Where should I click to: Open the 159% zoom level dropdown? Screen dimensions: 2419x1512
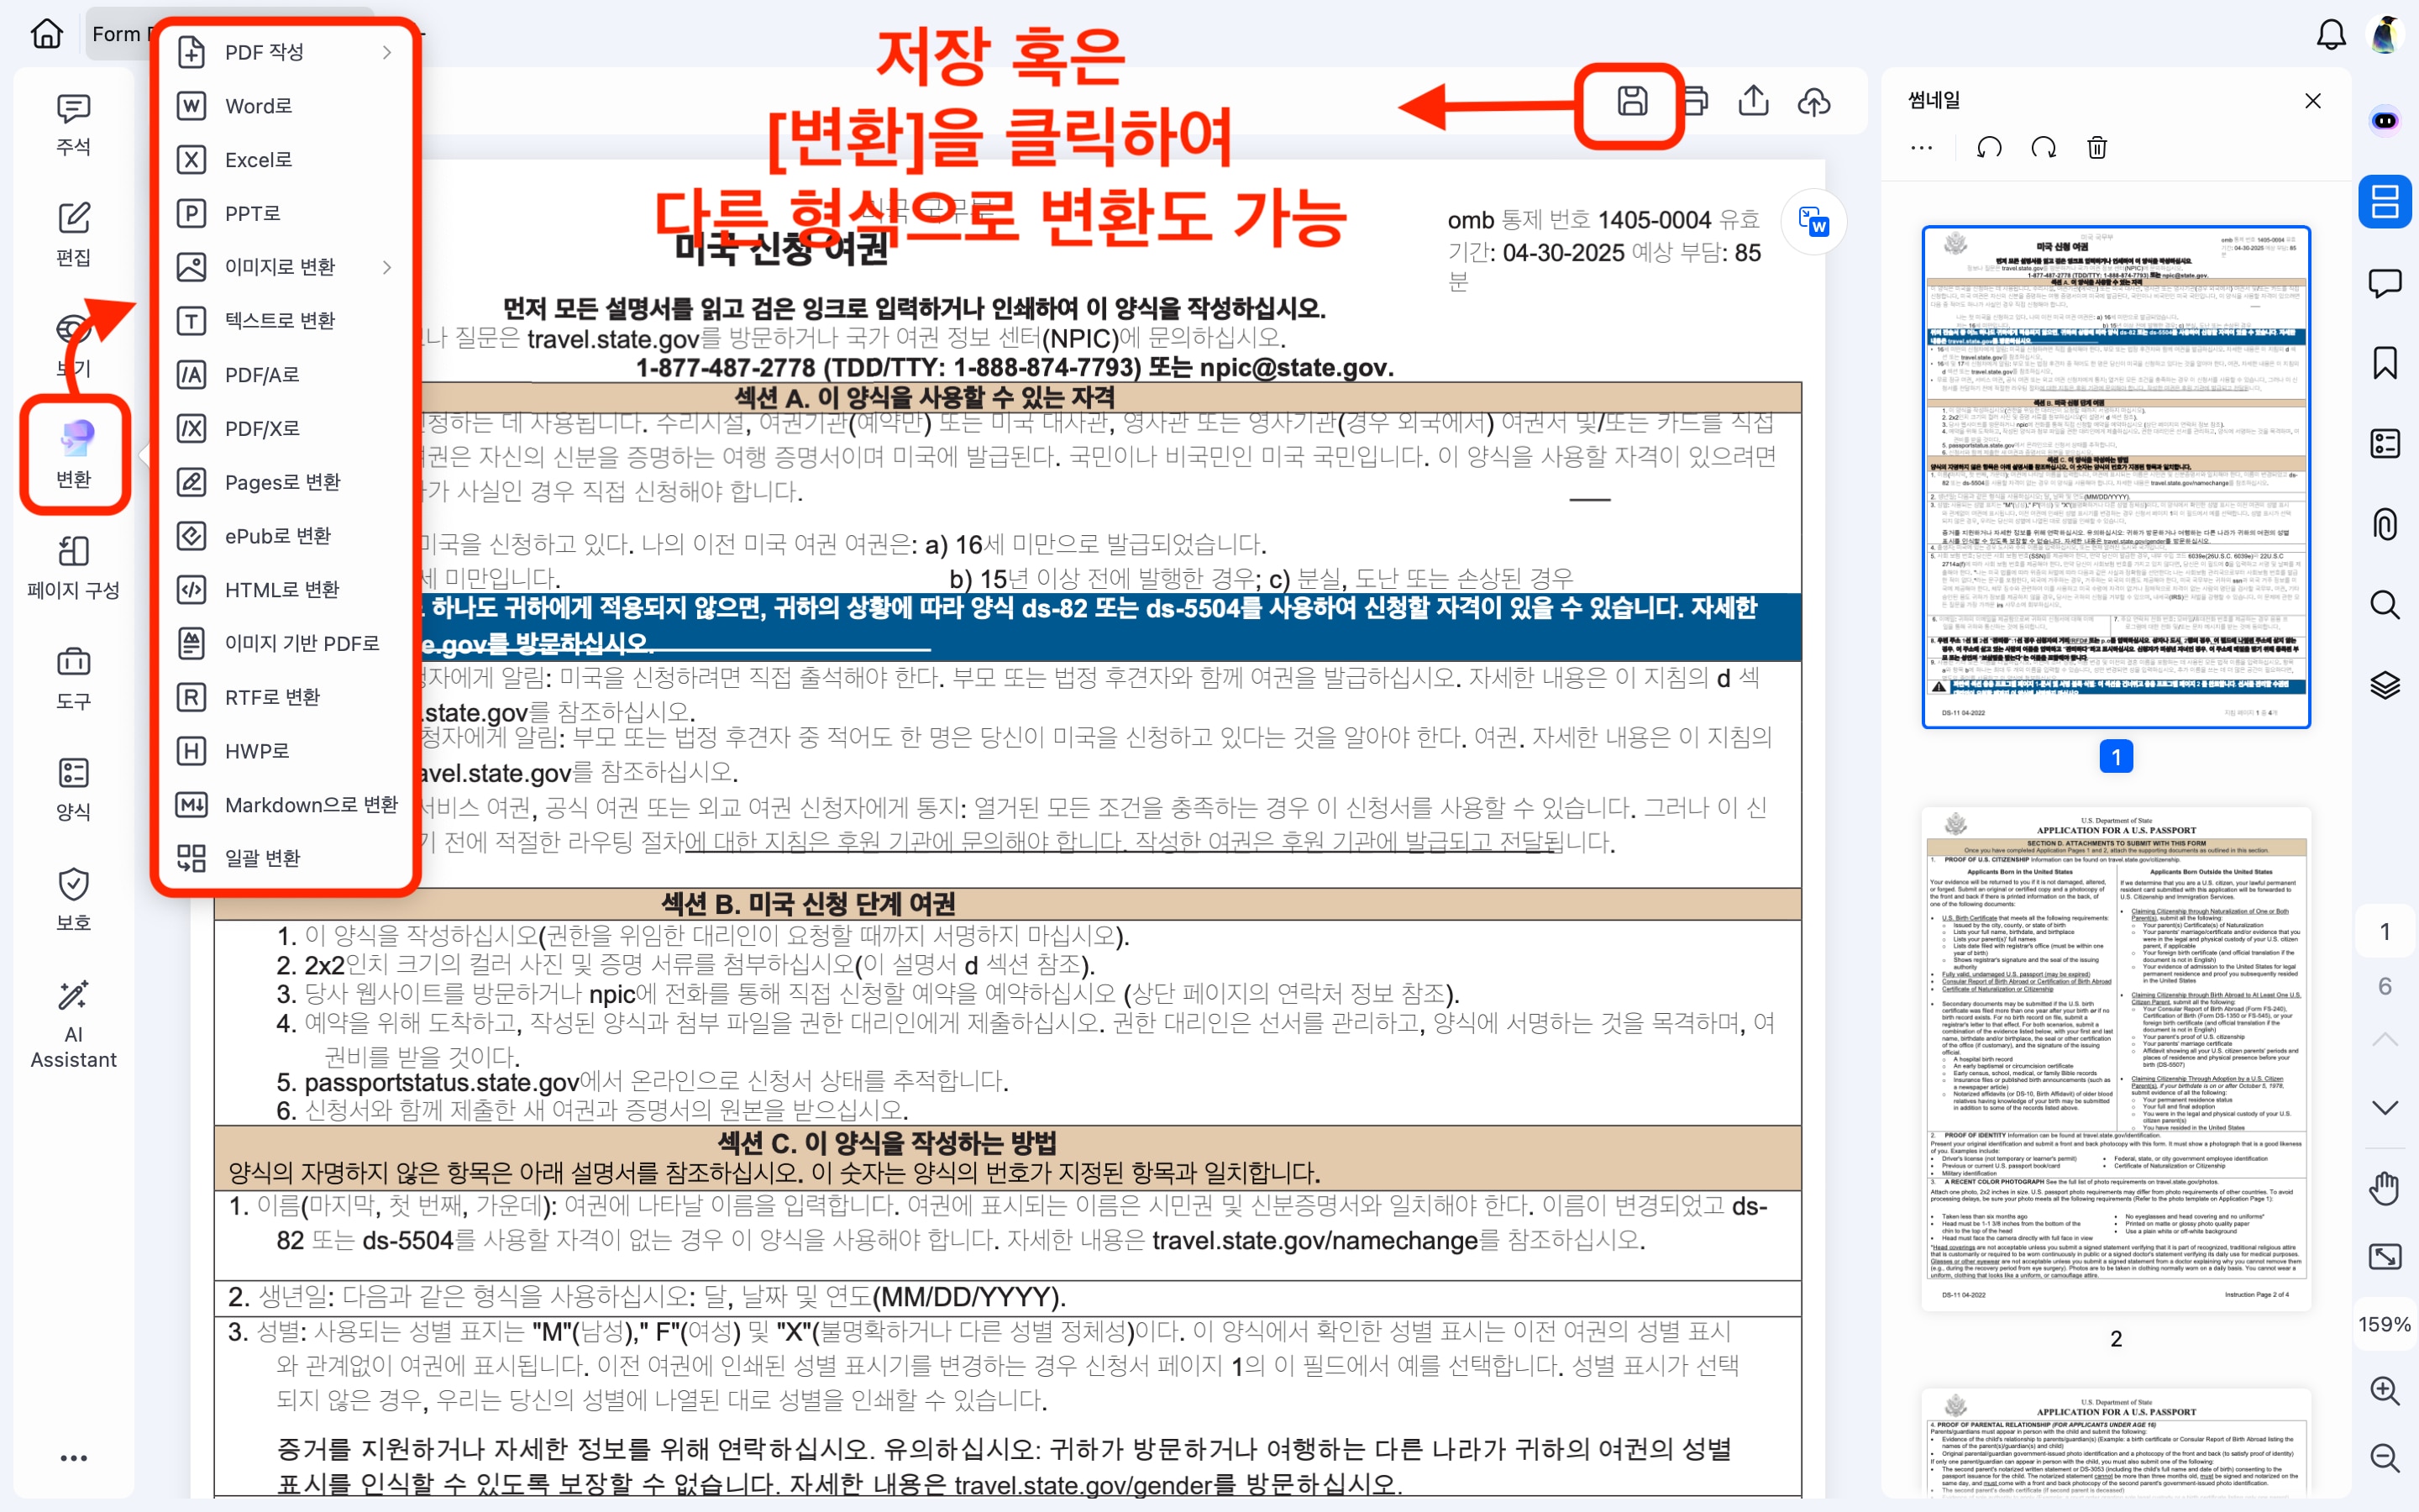[x=2385, y=1324]
